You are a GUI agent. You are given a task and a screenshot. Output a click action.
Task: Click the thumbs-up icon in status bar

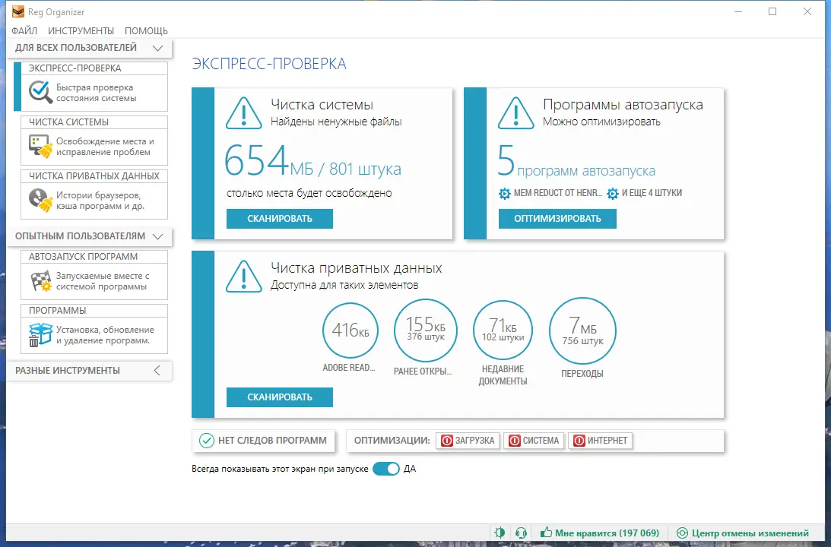pyautogui.click(x=546, y=532)
